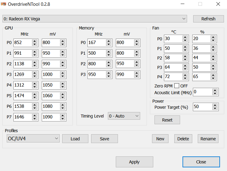Increase Power Target with up arrow
Viewport: 227px width, 171px height.
(x=215, y=105)
